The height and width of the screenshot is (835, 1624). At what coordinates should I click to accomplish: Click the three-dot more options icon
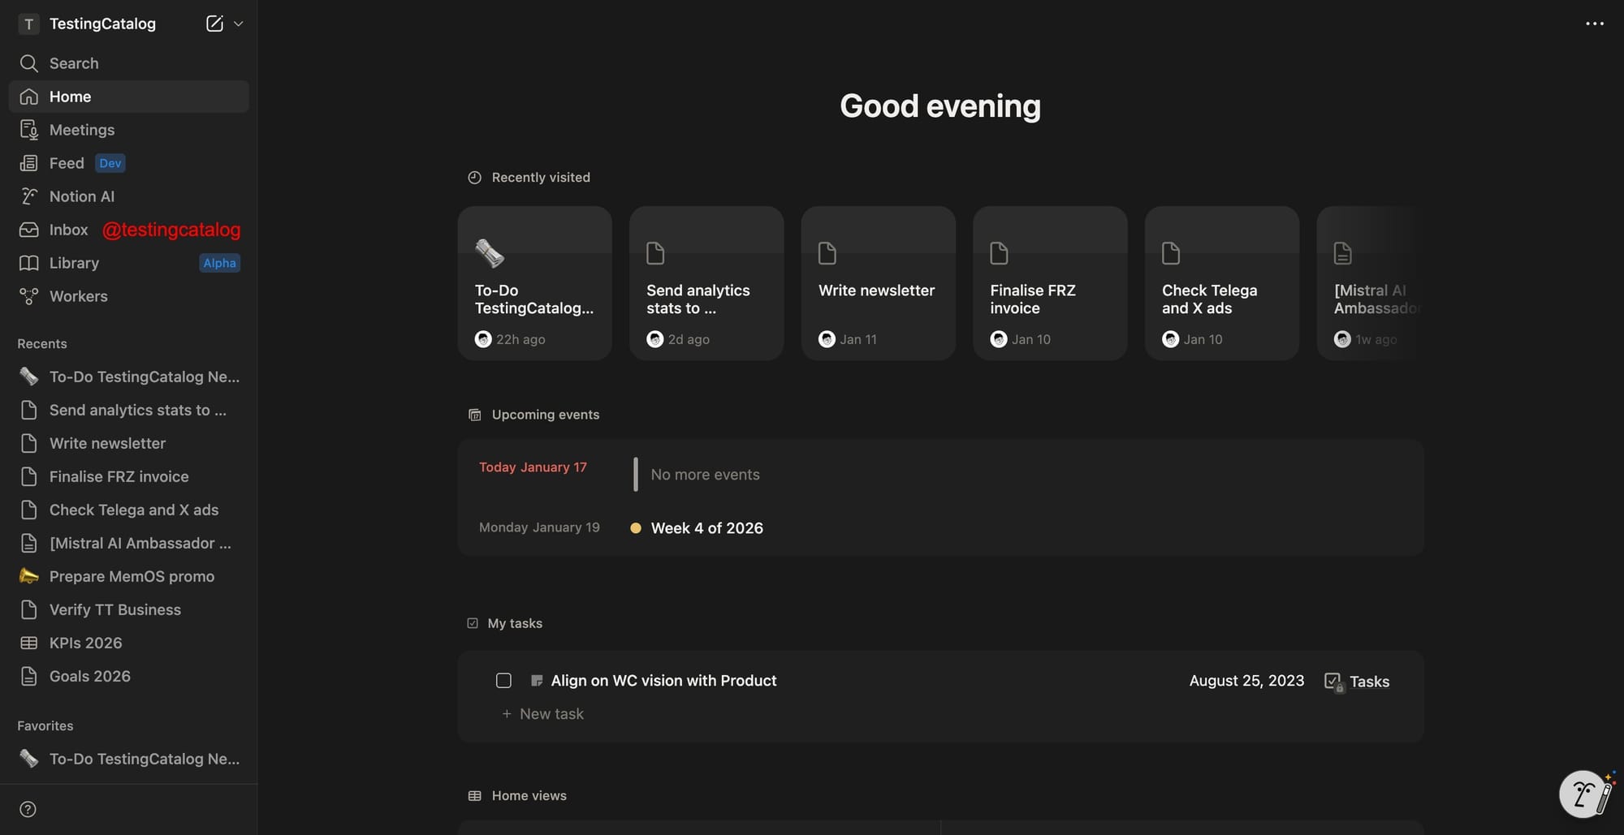(1594, 24)
